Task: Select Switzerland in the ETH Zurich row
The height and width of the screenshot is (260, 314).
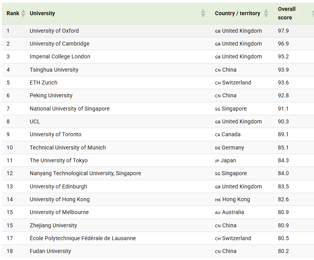Action: (236, 83)
